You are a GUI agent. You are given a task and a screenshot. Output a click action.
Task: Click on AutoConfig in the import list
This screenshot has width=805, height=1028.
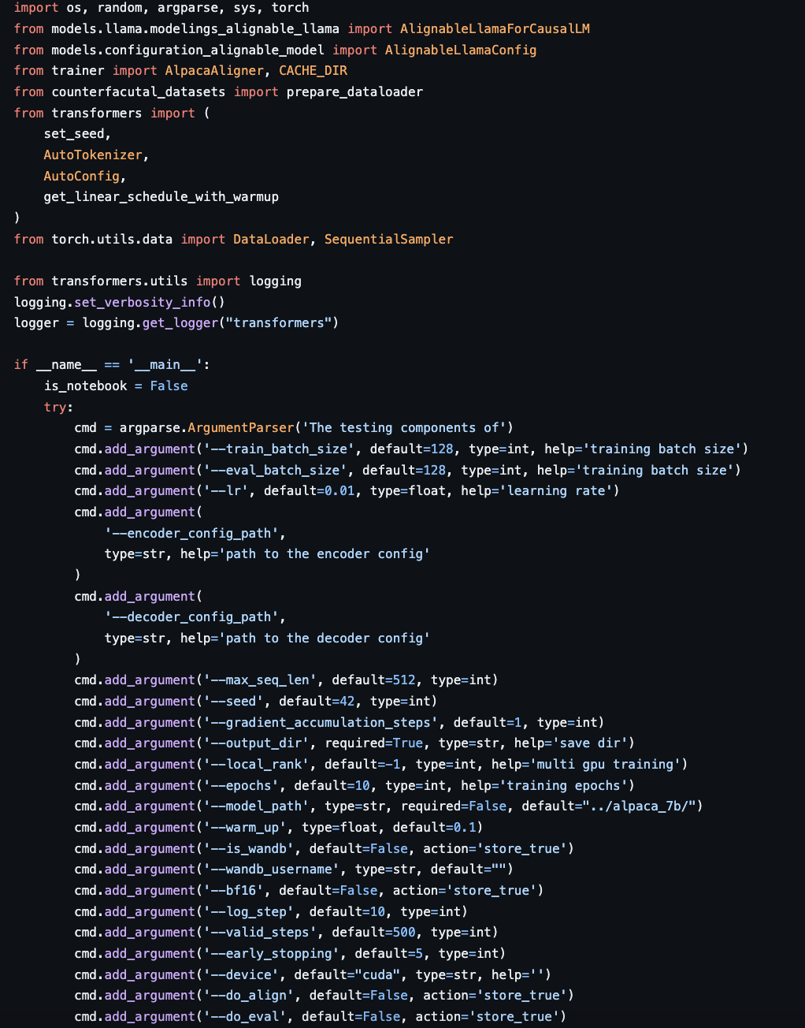(82, 176)
